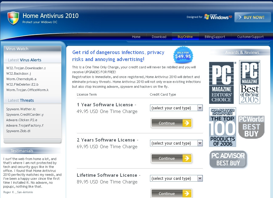
Task: Click the Windows XP logo in header
Action: 218,17
